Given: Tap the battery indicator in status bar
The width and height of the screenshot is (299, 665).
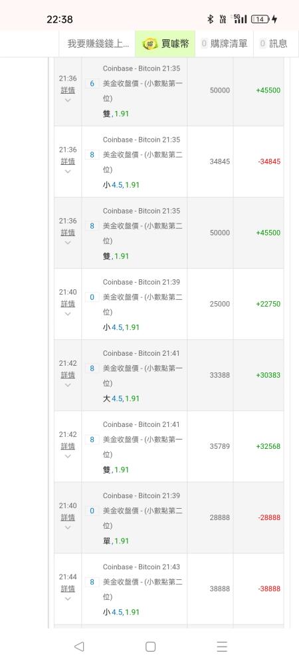Looking at the screenshot, I should point(260,19).
